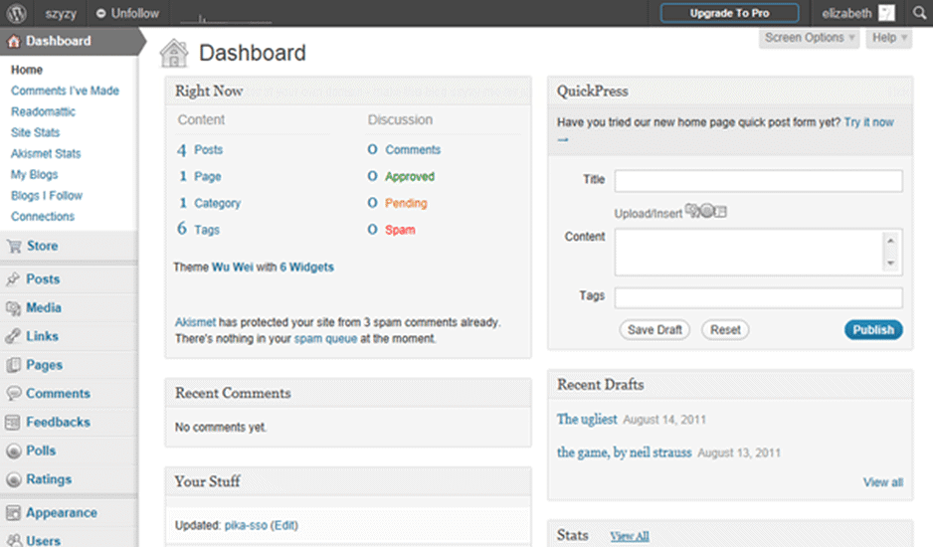The width and height of the screenshot is (933, 547).
Task: Open the Store section via its cart icon
Action: (14, 247)
